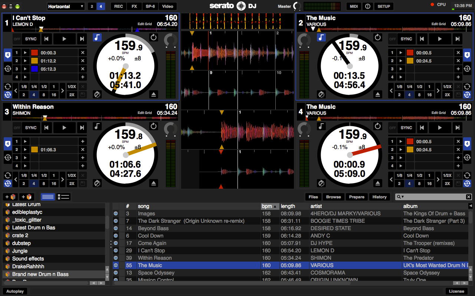
Task: Toggle keylock music note on deck 3
Action: tap(97, 126)
